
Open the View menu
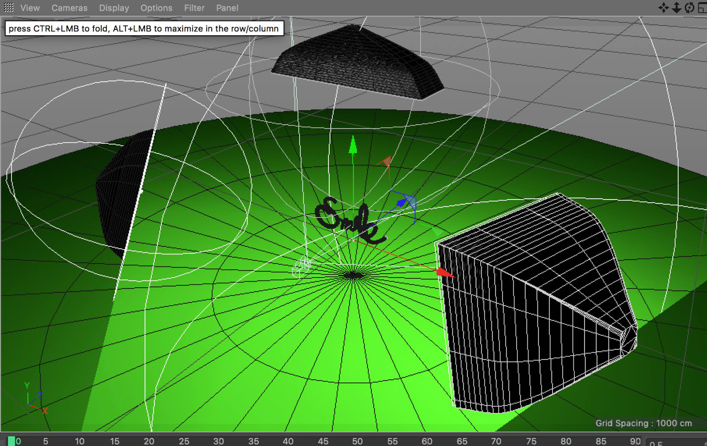(30, 8)
